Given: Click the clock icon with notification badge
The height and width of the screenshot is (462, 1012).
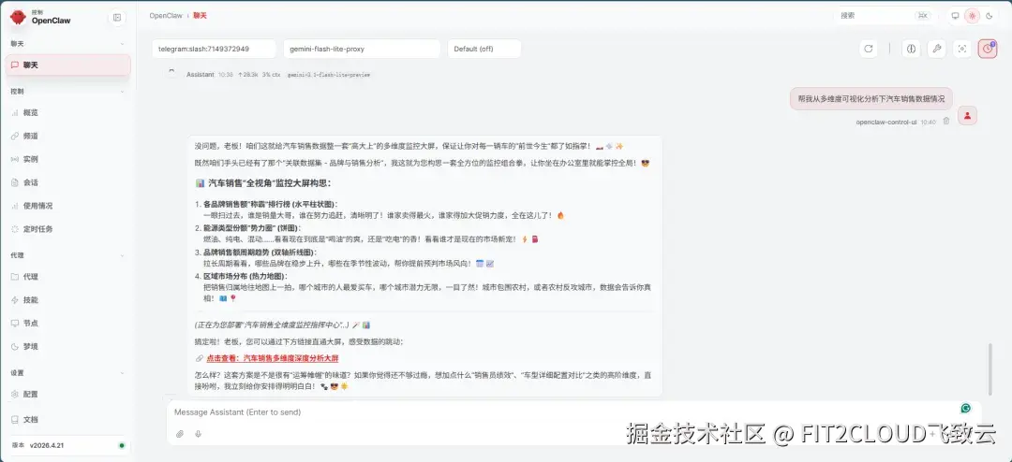Looking at the screenshot, I should (x=987, y=49).
